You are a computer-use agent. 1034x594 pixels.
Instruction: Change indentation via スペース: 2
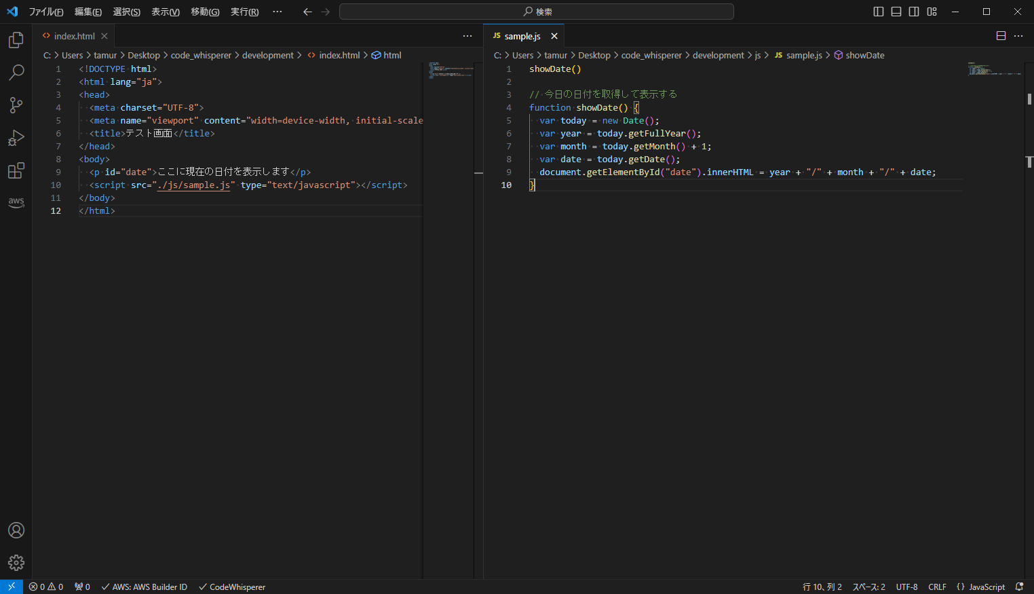(x=869, y=587)
